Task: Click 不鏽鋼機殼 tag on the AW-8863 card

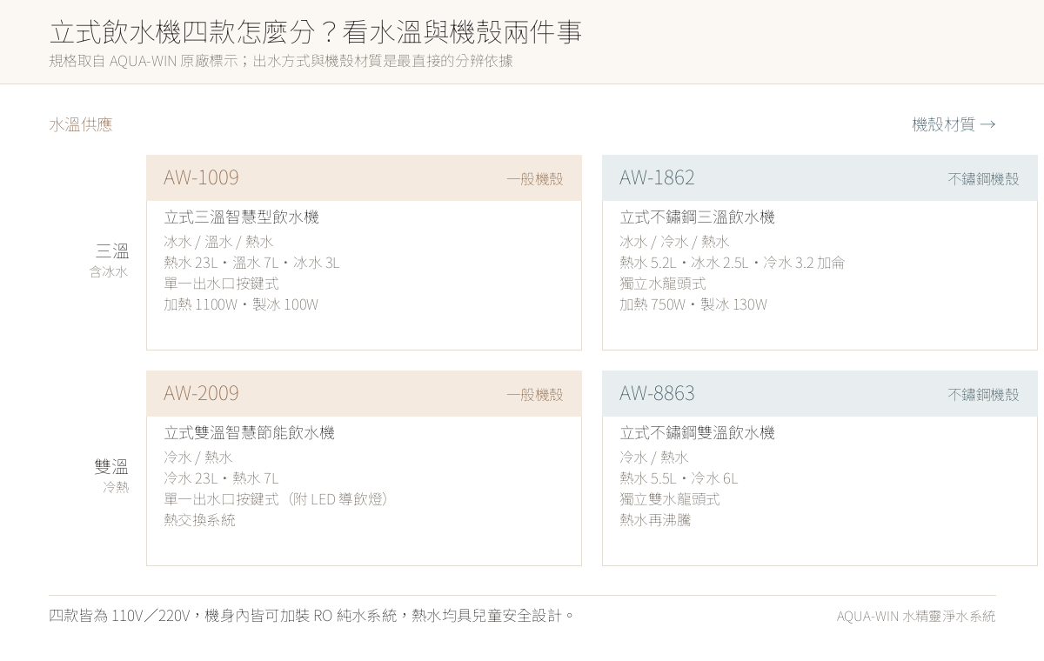Action: tap(983, 395)
